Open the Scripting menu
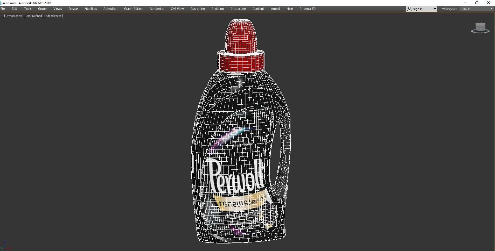 click(x=218, y=9)
